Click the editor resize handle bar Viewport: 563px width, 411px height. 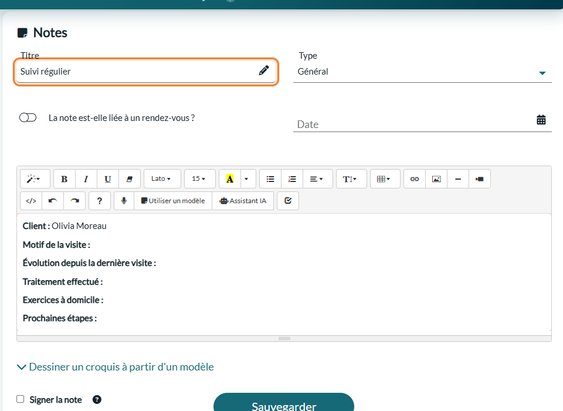tap(284, 338)
